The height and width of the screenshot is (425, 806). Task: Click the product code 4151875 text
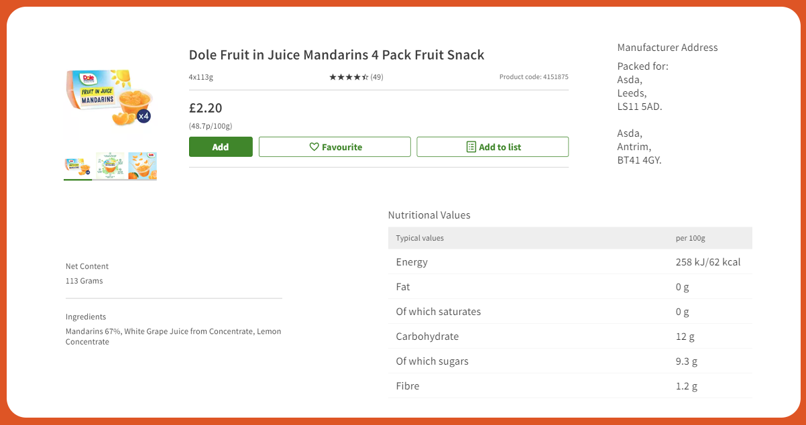(x=534, y=77)
